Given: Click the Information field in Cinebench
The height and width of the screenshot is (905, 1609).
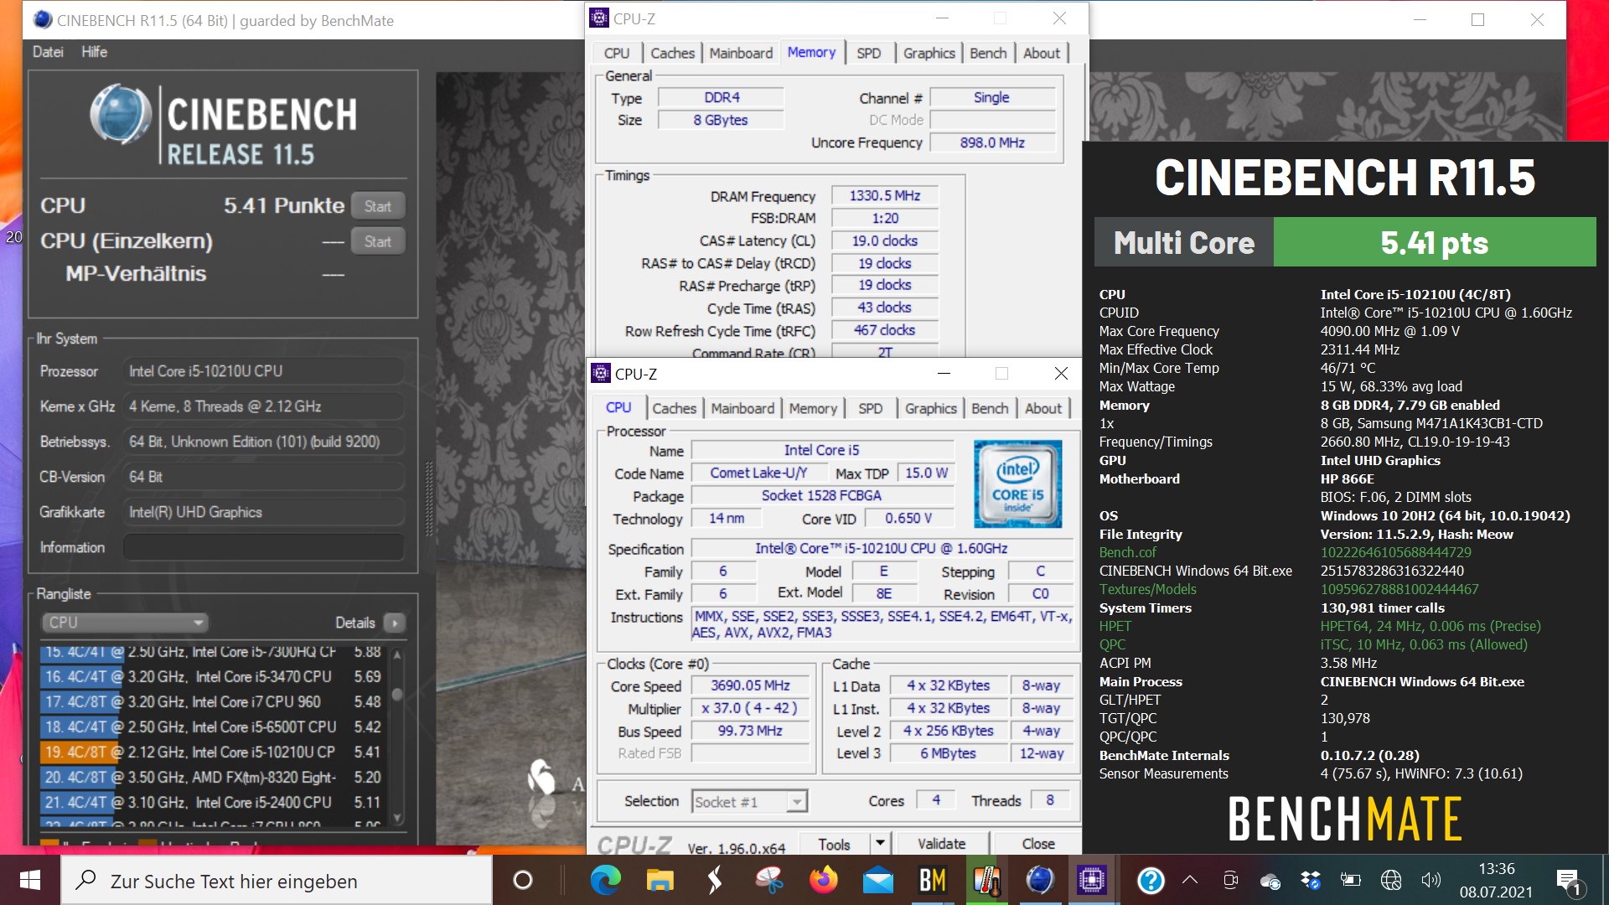Looking at the screenshot, I should coord(264,547).
